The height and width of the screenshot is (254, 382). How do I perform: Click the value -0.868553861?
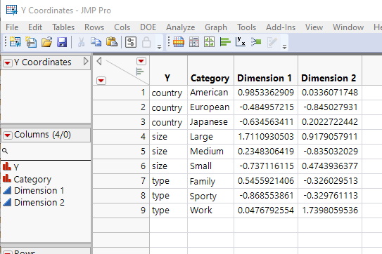(x=267, y=196)
